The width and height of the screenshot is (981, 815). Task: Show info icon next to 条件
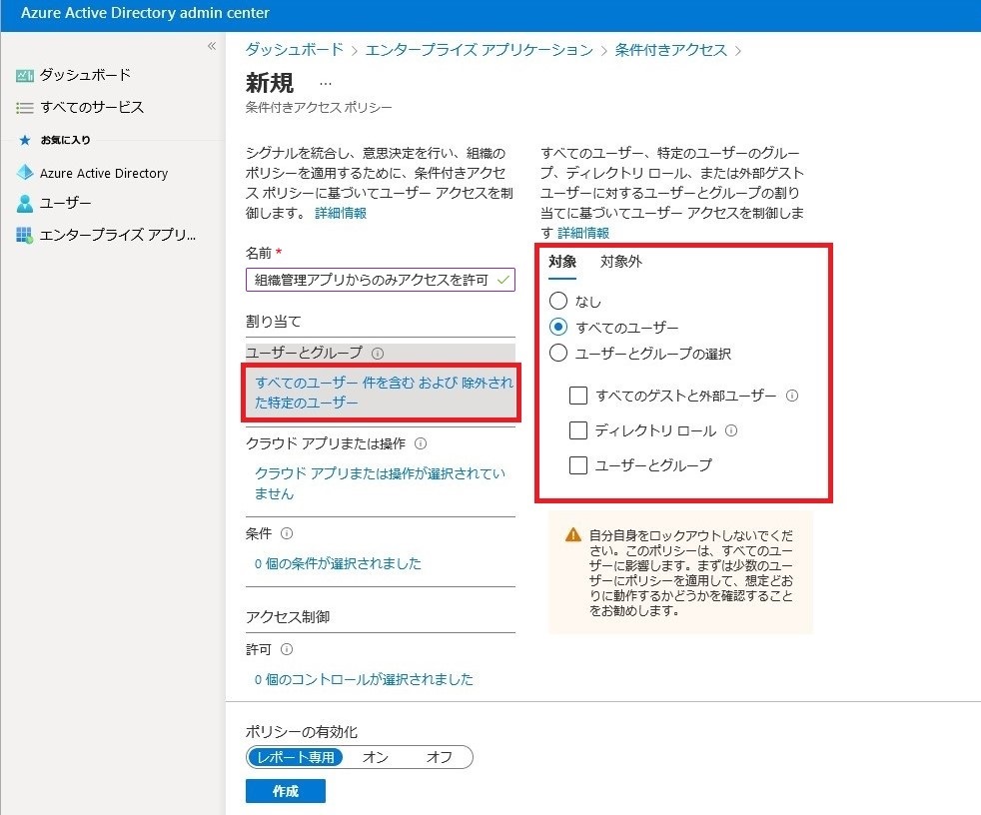point(287,533)
